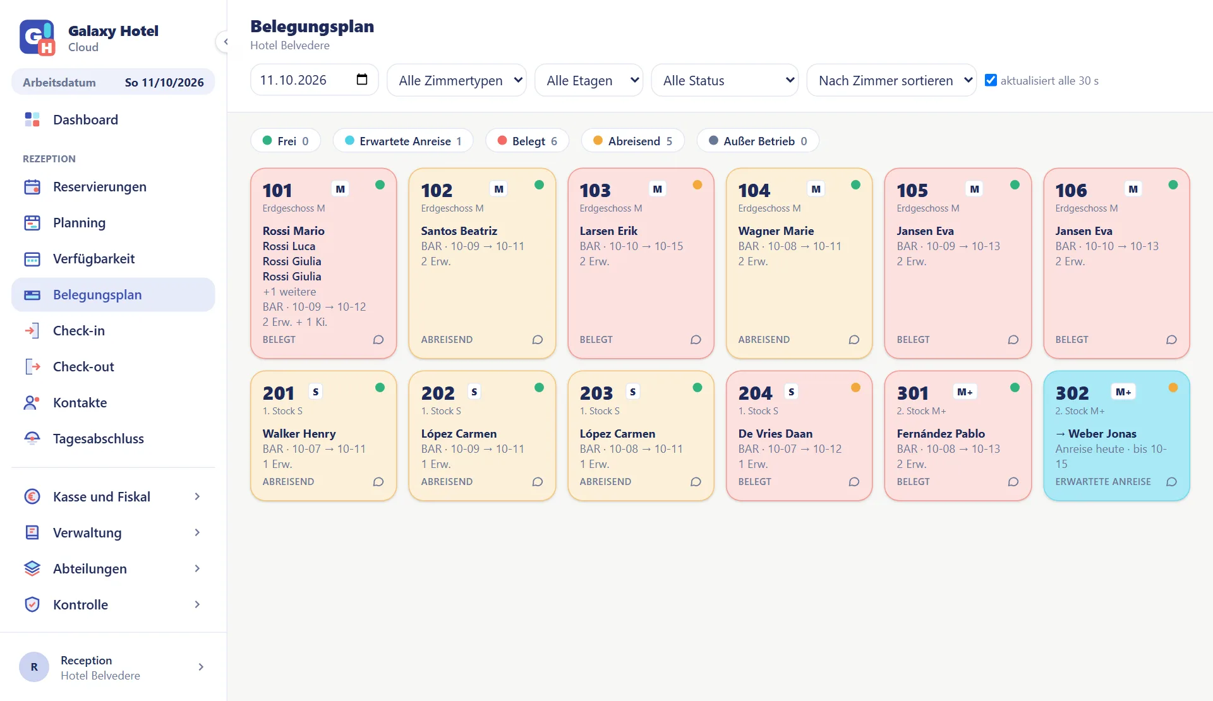Select the Belegungsplan menu item
Image resolution: width=1213 pixels, height=701 pixels.
[113, 295]
